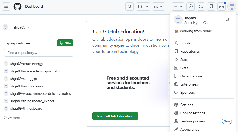Open Sponsors from user menu
The image size is (238, 132).
pos(203,92)
